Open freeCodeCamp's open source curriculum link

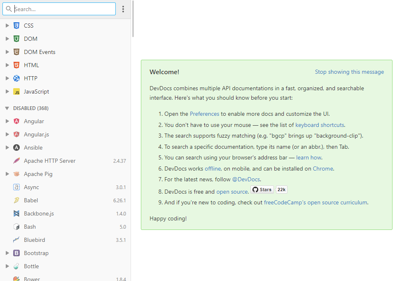pyautogui.click(x=316, y=203)
